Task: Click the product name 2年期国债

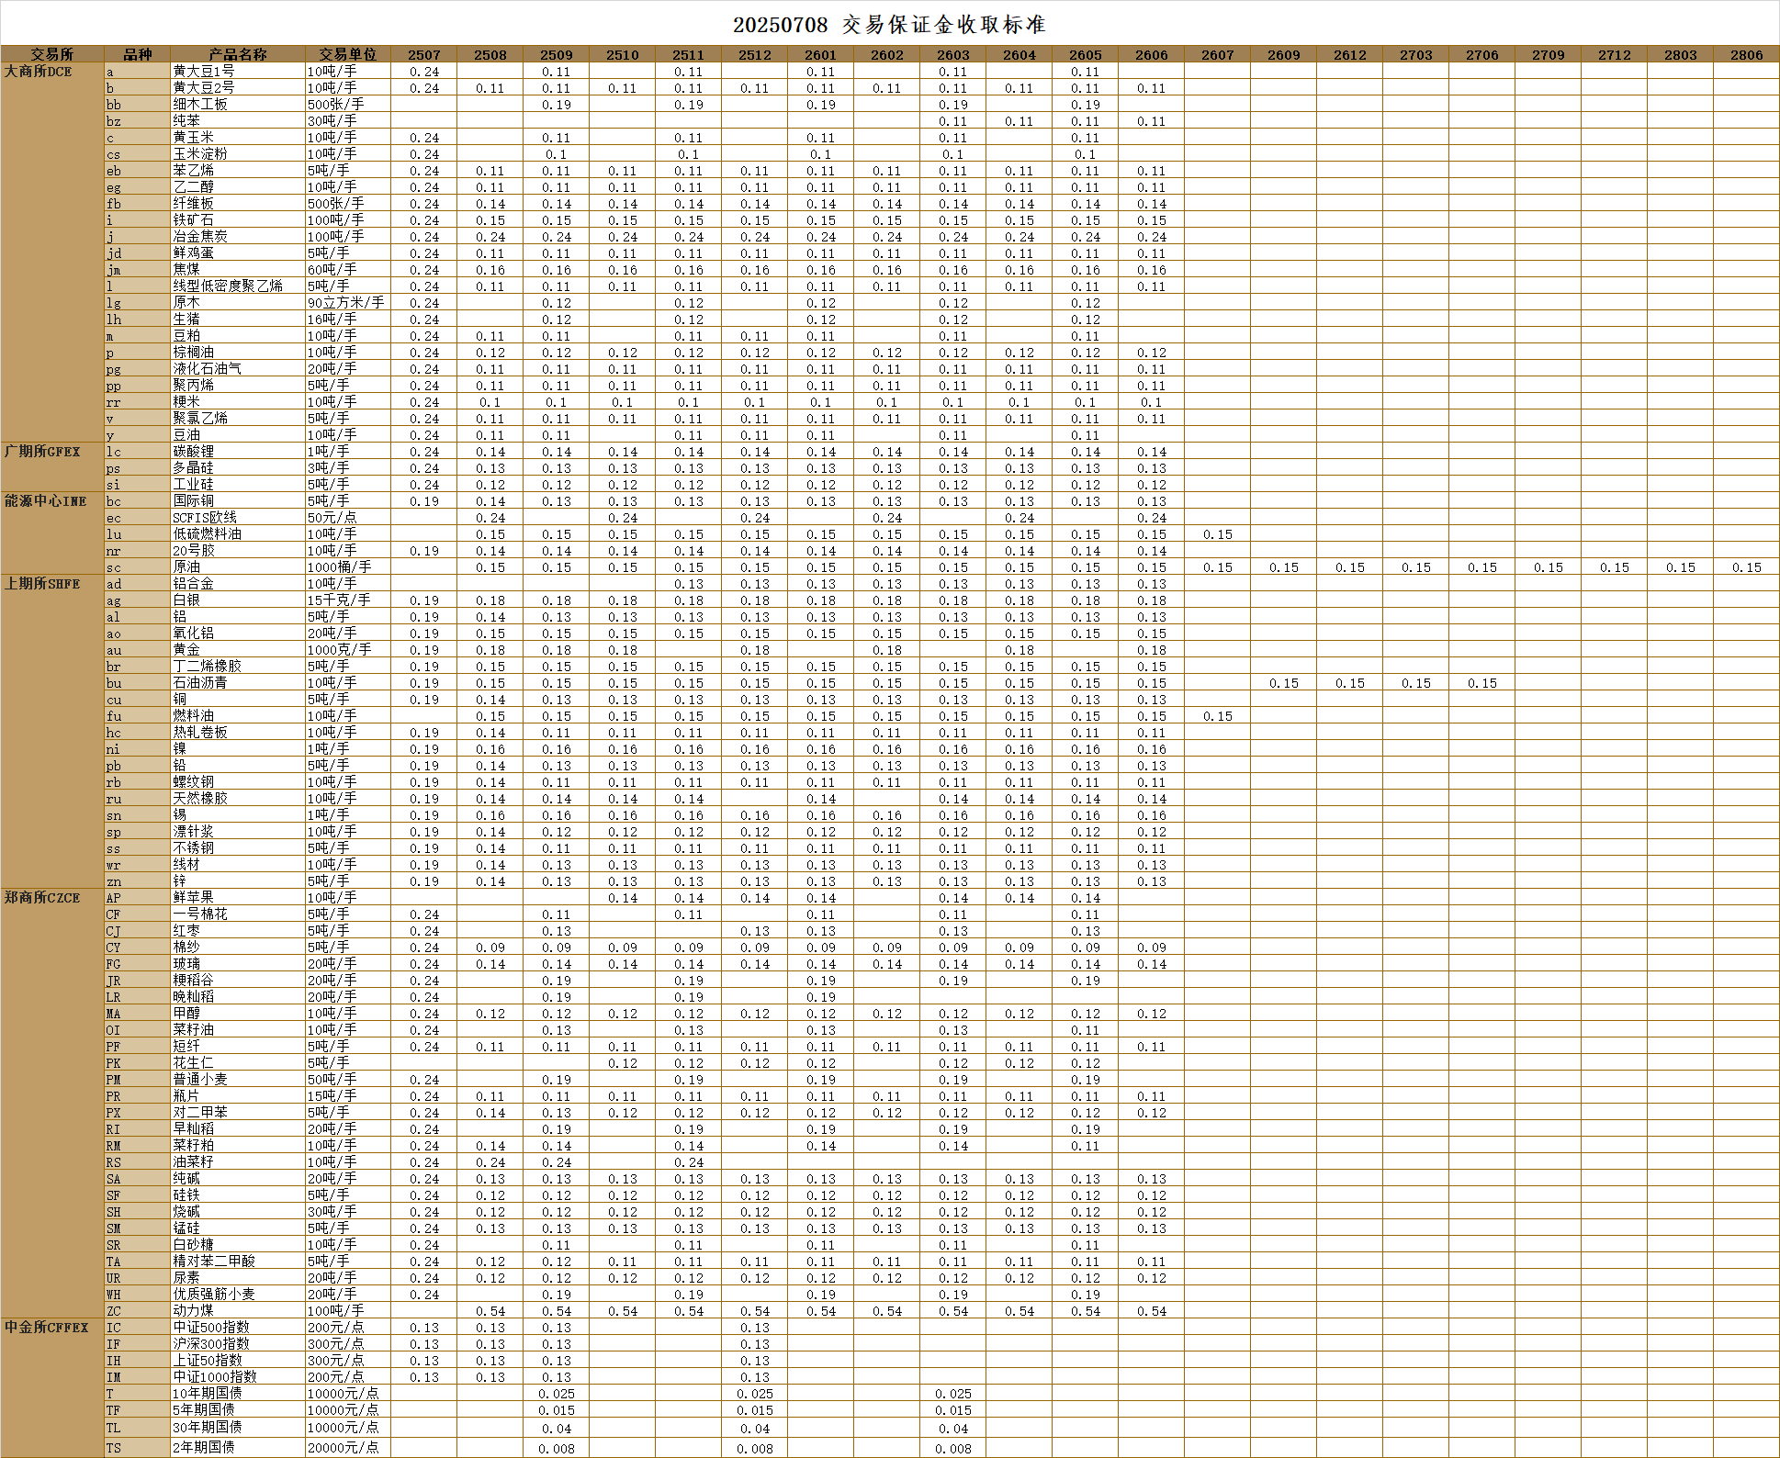Action: tap(204, 1448)
